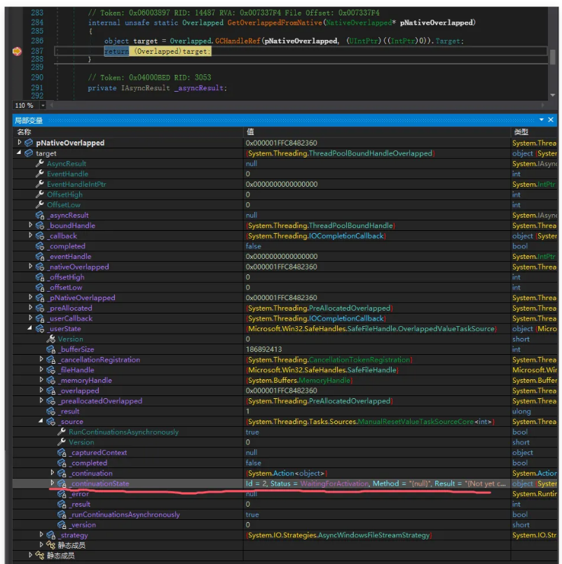Click the name (名称) column header
This screenshot has height=564, width=562.
pyautogui.click(x=128, y=132)
